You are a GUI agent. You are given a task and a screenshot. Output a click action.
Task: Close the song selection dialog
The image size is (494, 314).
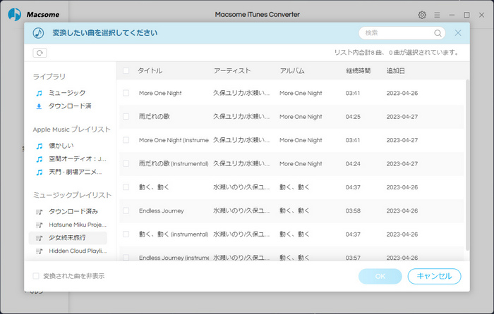[x=458, y=32]
